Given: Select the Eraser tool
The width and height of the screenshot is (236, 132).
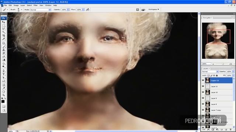Looking at the screenshot, I should coord(4,56).
